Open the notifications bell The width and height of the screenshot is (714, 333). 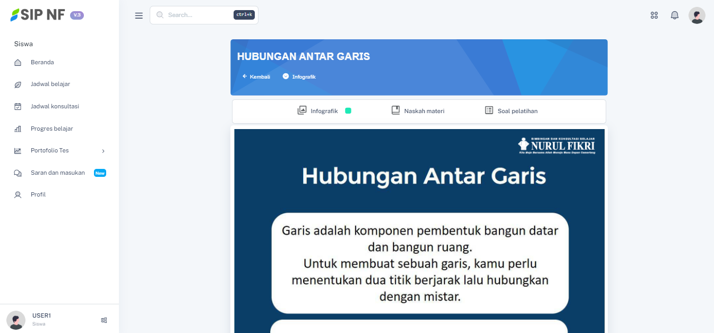point(675,15)
